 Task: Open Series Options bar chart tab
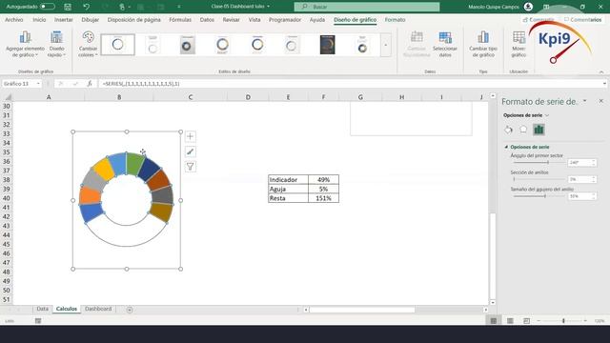(x=539, y=130)
